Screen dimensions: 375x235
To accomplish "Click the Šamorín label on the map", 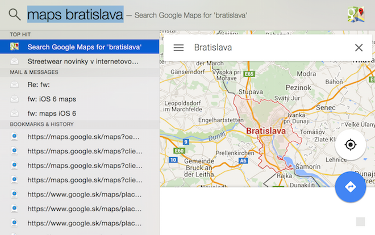I will tap(308, 166).
